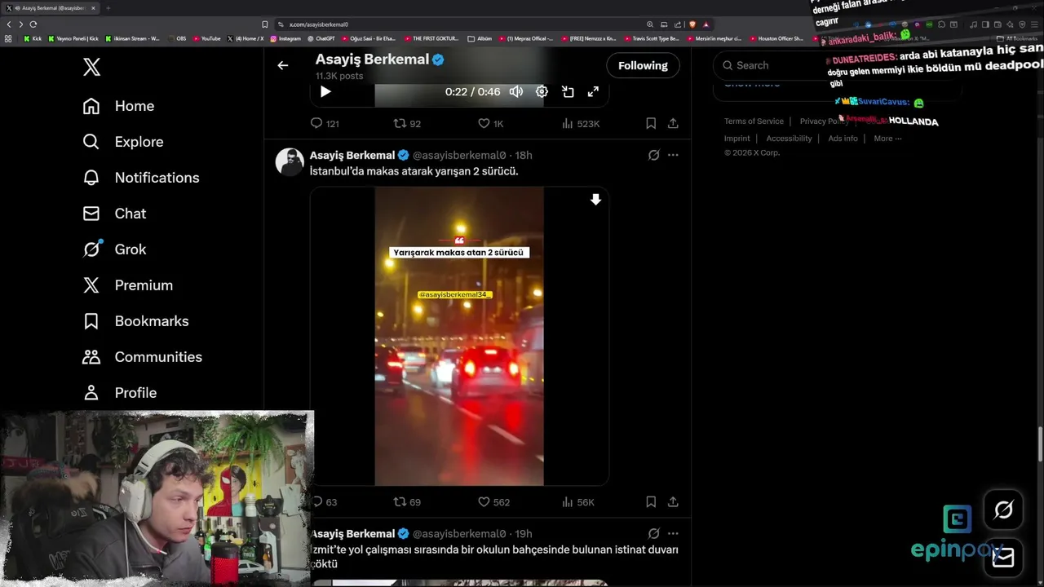The height and width of the screenshot is (587, 1044).
Task: Open Premium from the sidebar
Action: point(127,285)
